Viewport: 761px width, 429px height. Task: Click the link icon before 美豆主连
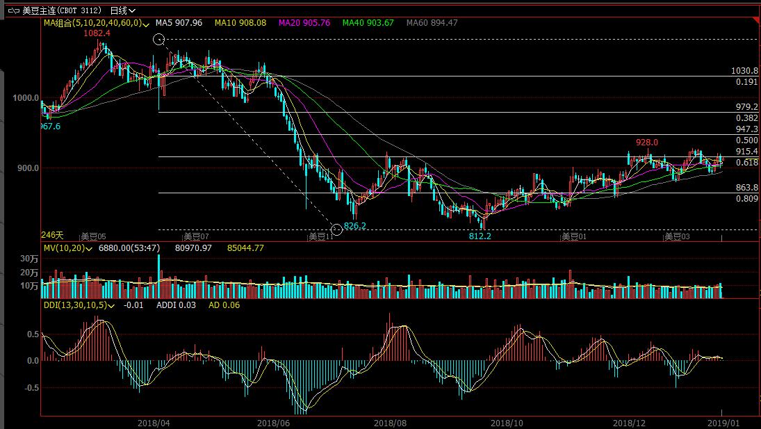tap(13, 10)
